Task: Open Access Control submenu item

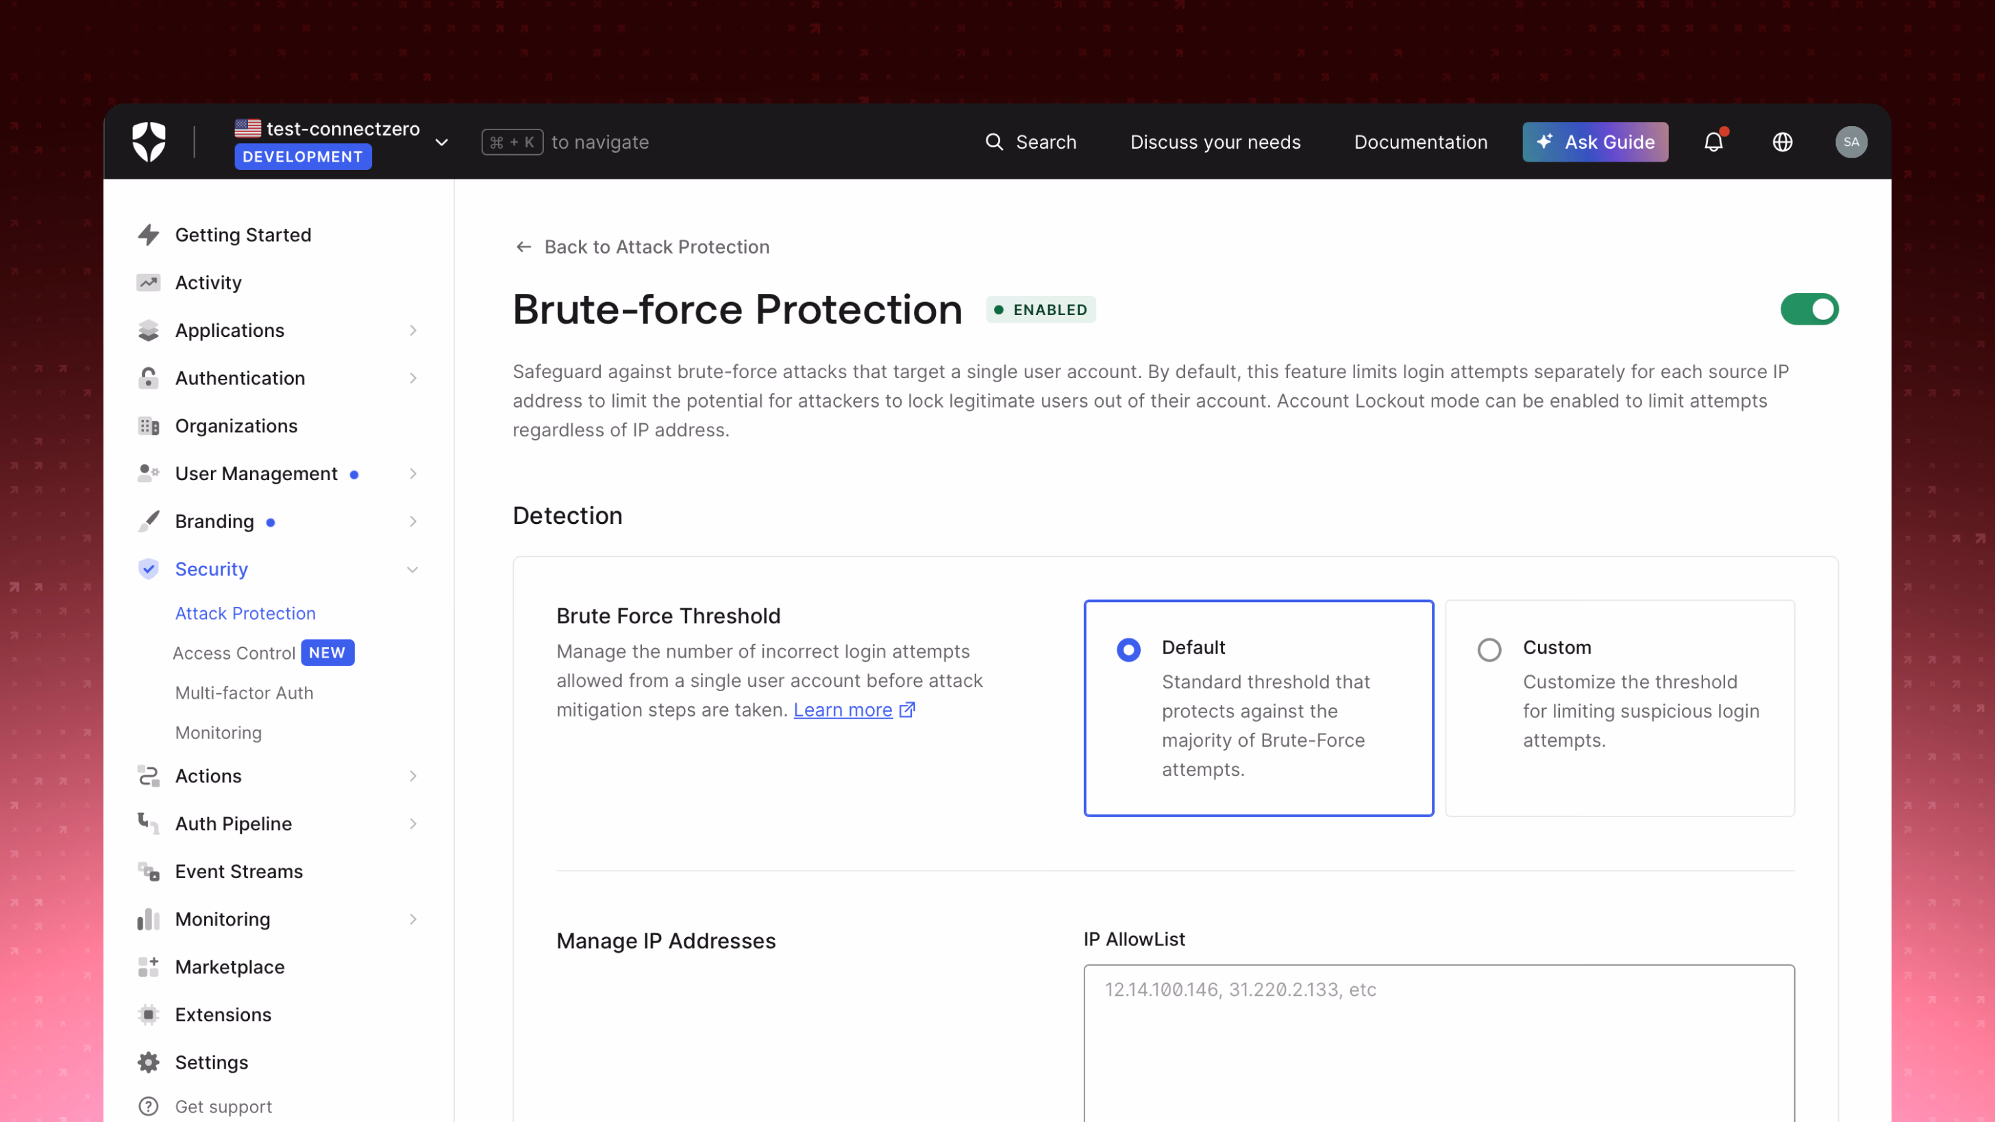Action: click(234, 653)
